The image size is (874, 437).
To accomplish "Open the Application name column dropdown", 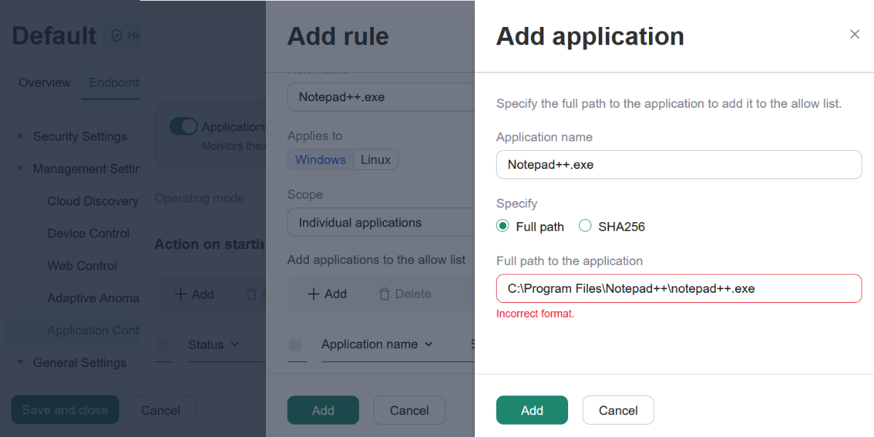I will [428, 345].
